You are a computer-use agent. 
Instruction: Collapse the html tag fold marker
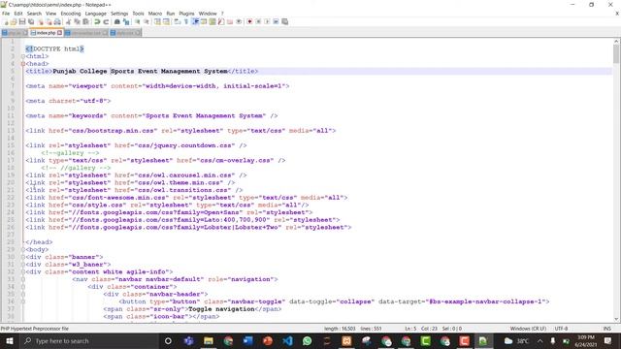(23, 56)
